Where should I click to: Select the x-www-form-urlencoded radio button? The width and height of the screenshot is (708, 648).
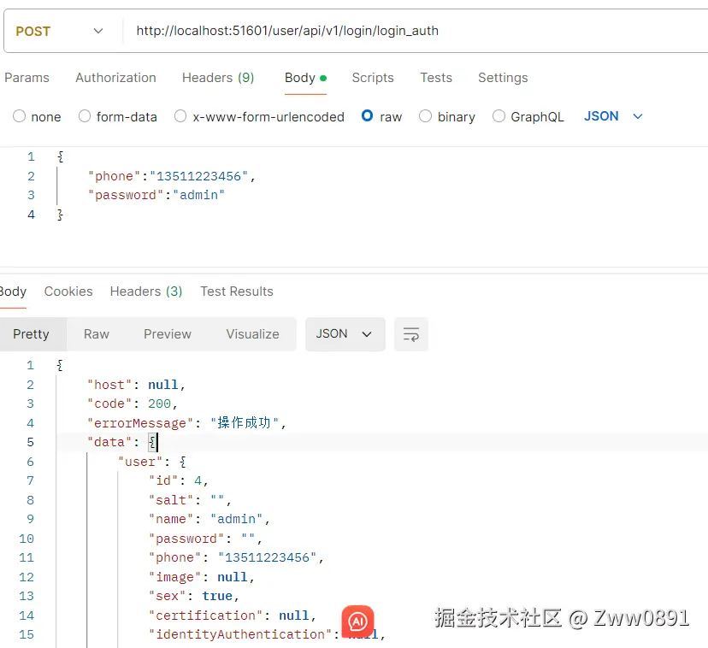(180, 116)
